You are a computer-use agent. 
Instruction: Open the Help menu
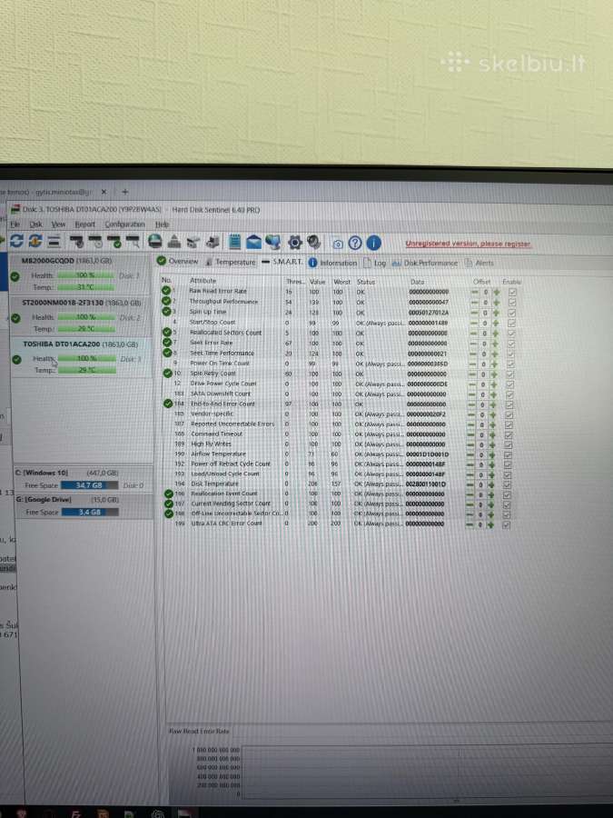(x=163, y=224)
